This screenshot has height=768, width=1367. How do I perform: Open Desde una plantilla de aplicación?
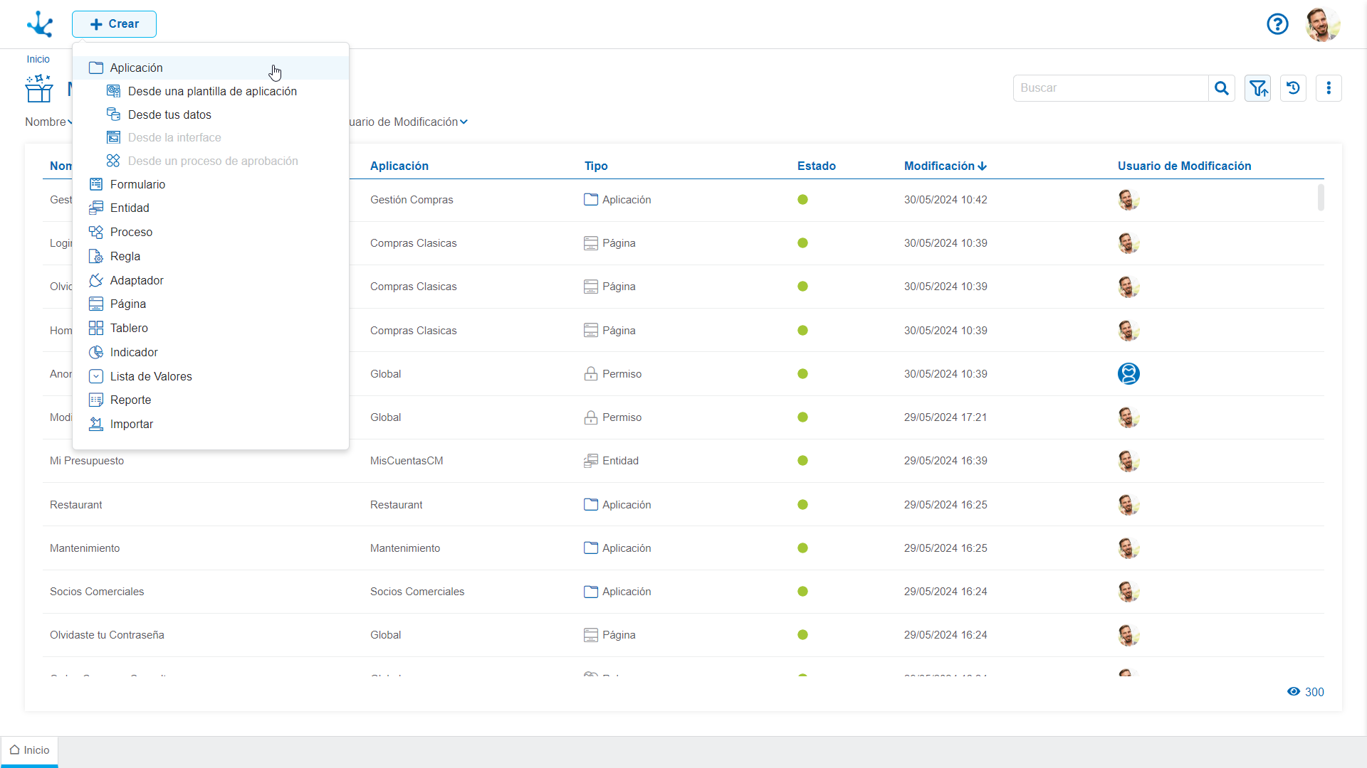point(212,91)
